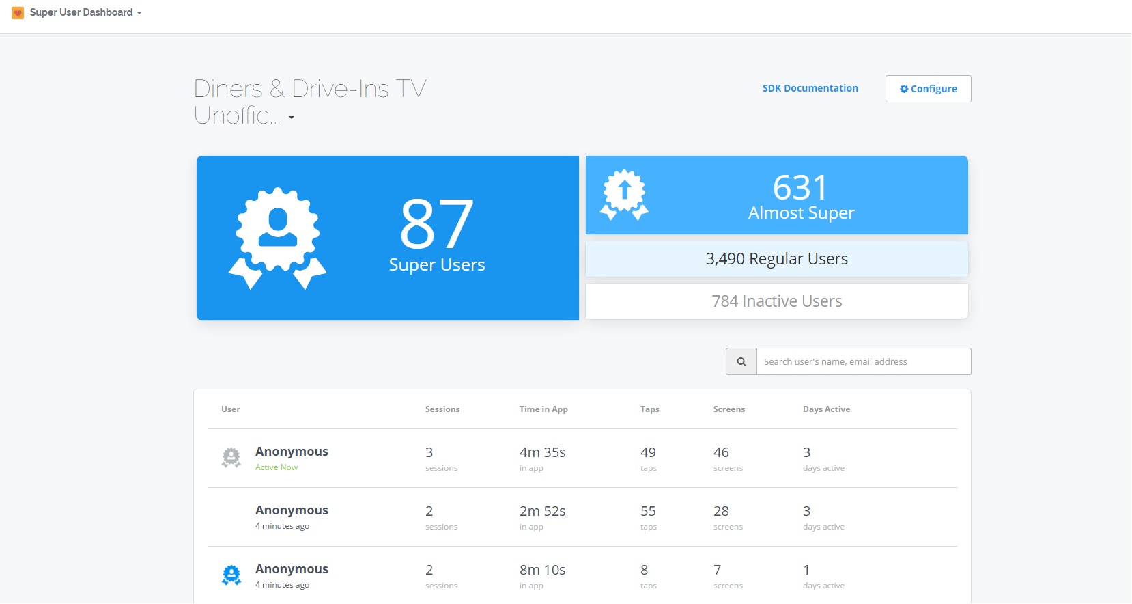The image size is (1132, 604).
Task: Expand the Diners & Drive-Ins TV app selector
Action: pyautogui.click(x=292, y=118)
